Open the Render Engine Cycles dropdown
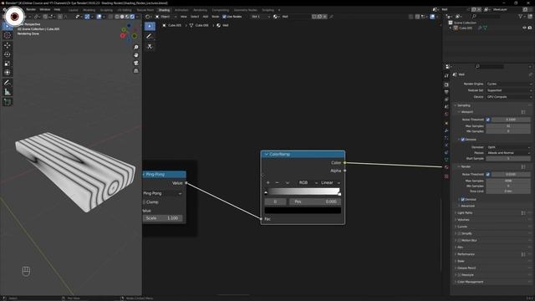The width and height of the screenshot is (535, 301). (x=508, y=84)
